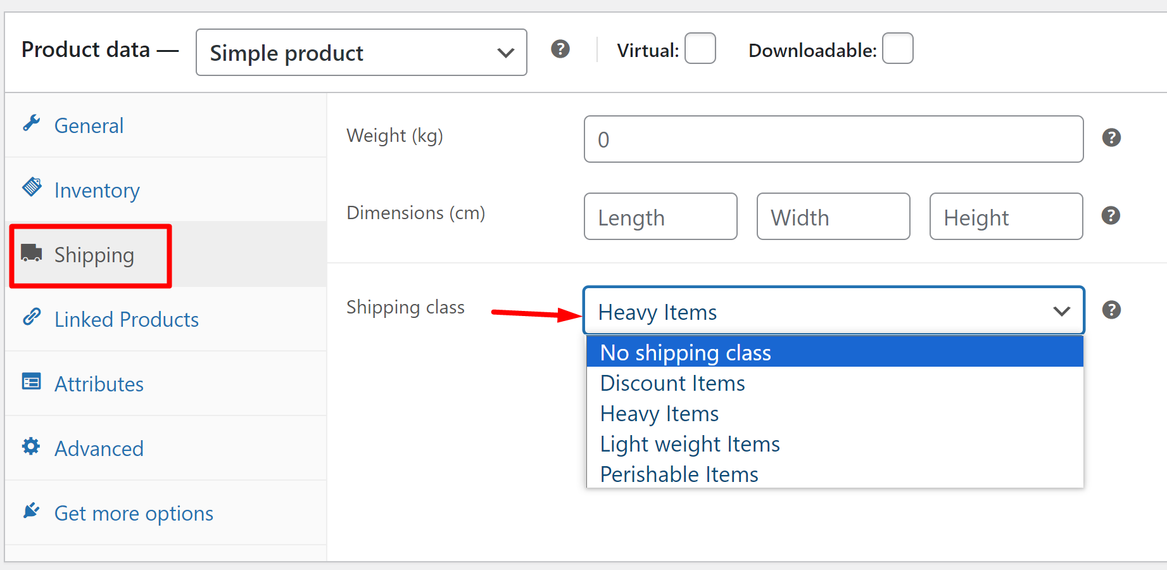Click the list icon next to Attributes
The image size is (1167, 570).
tap(32, 382)
